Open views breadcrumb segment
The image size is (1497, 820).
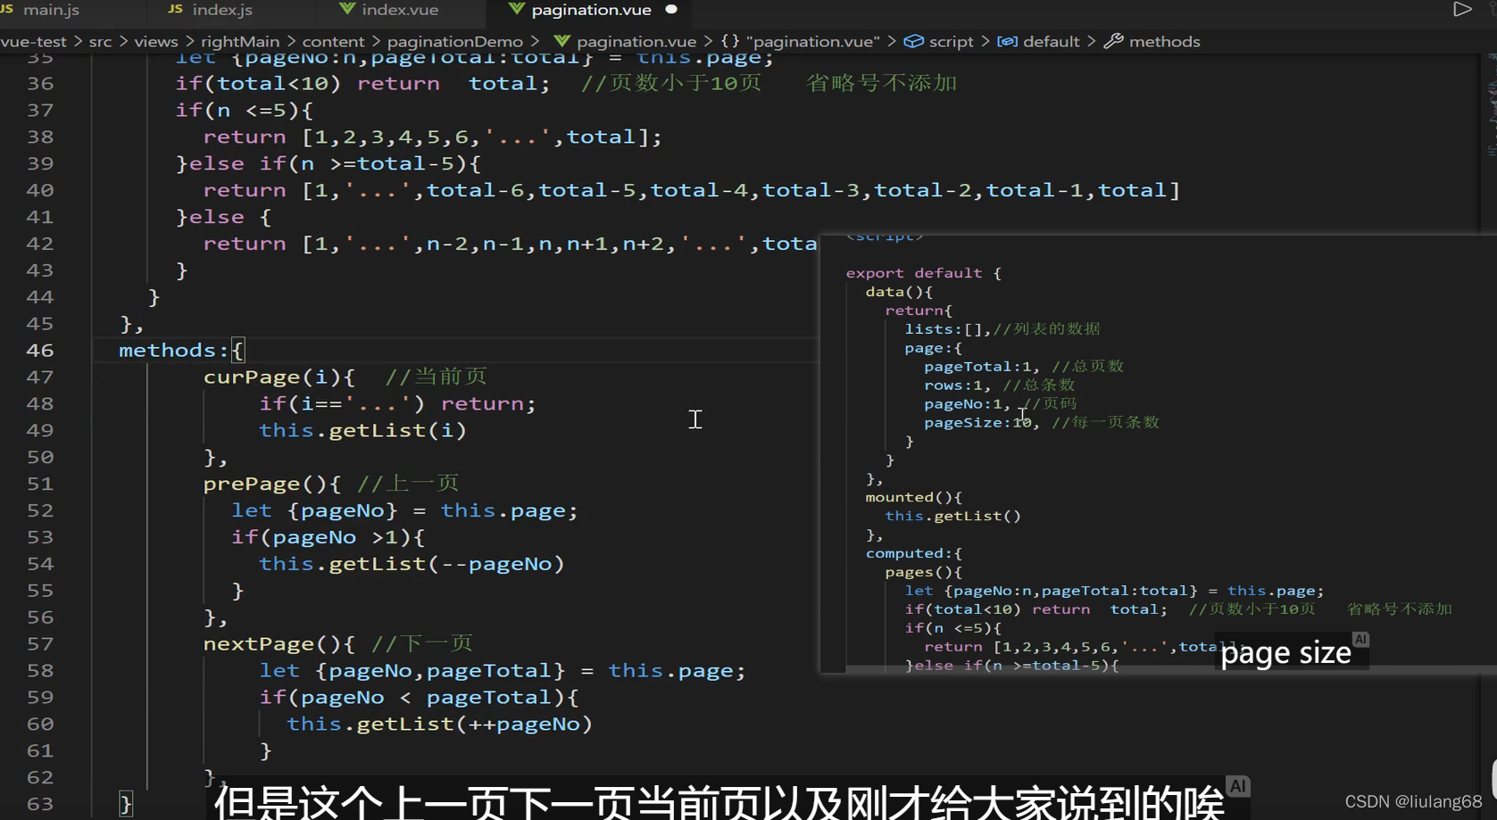click(156, 41)
